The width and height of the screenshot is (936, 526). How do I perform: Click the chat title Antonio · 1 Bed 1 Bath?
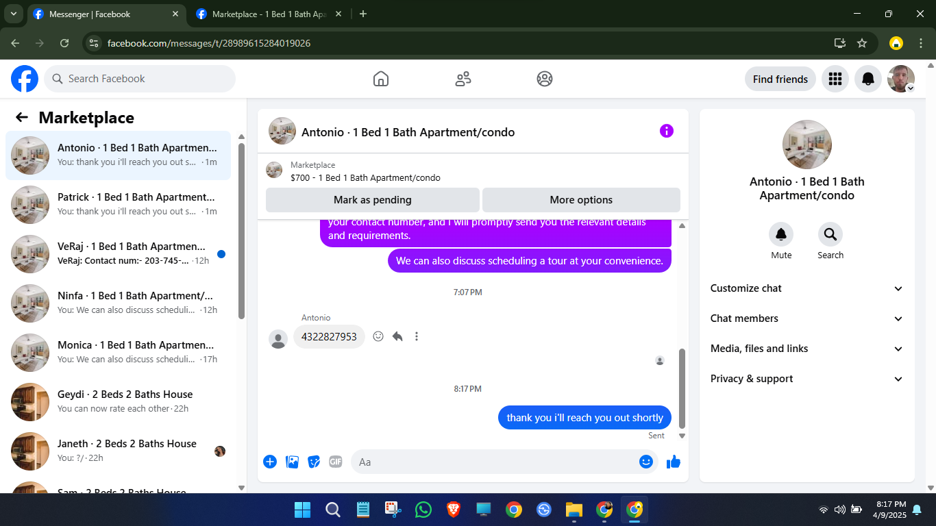pyautogui.click(x=408, y=132)
